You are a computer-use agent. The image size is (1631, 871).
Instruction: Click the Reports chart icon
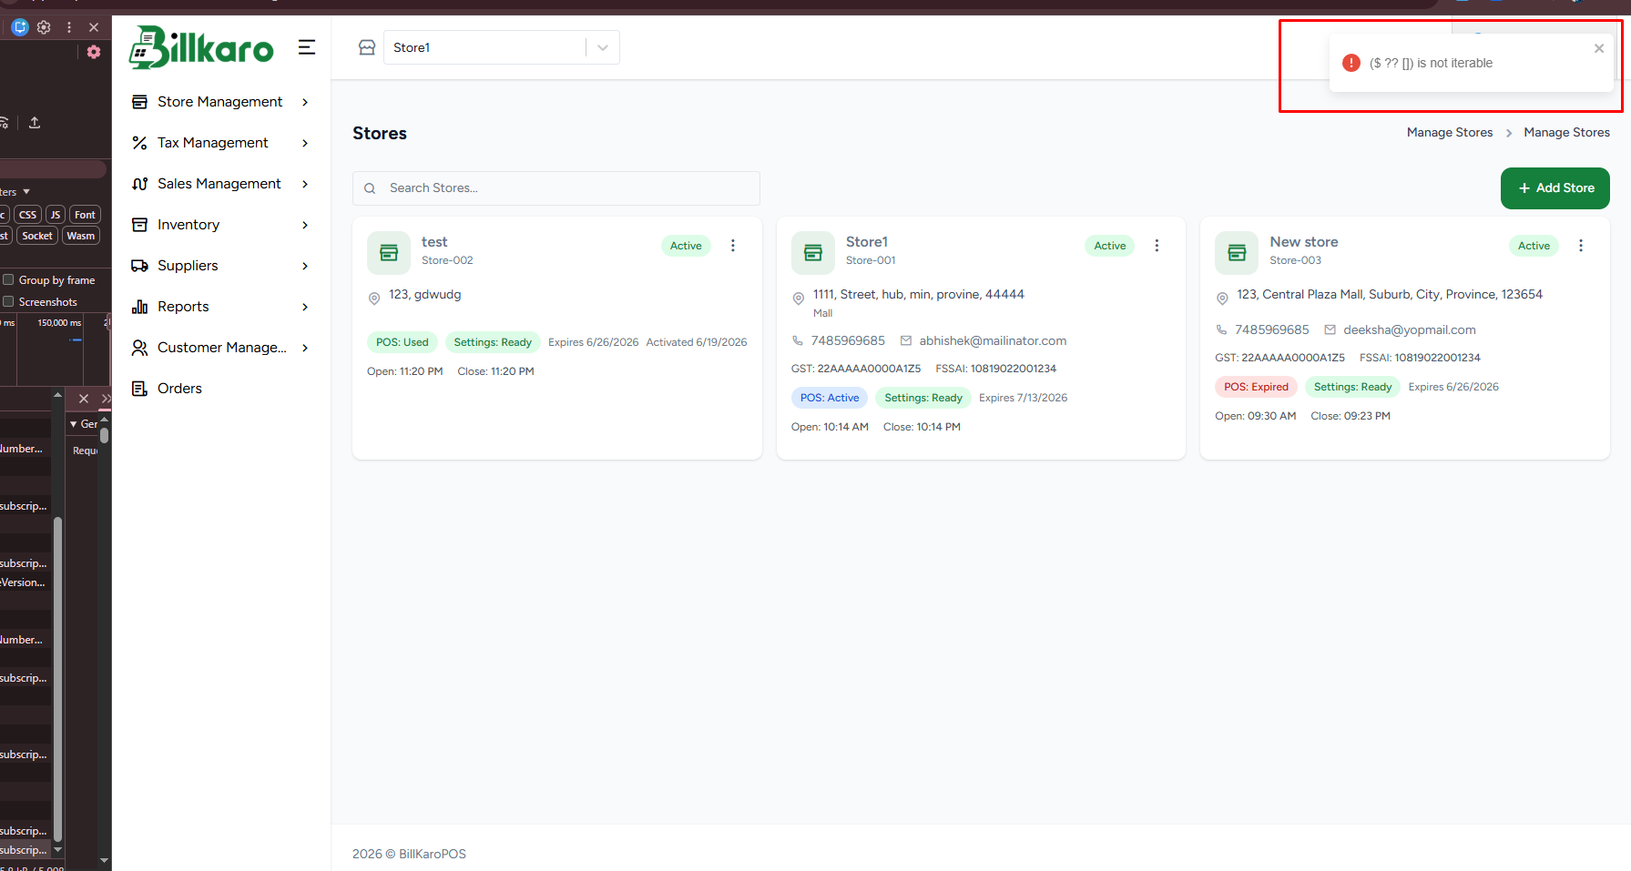139,307
